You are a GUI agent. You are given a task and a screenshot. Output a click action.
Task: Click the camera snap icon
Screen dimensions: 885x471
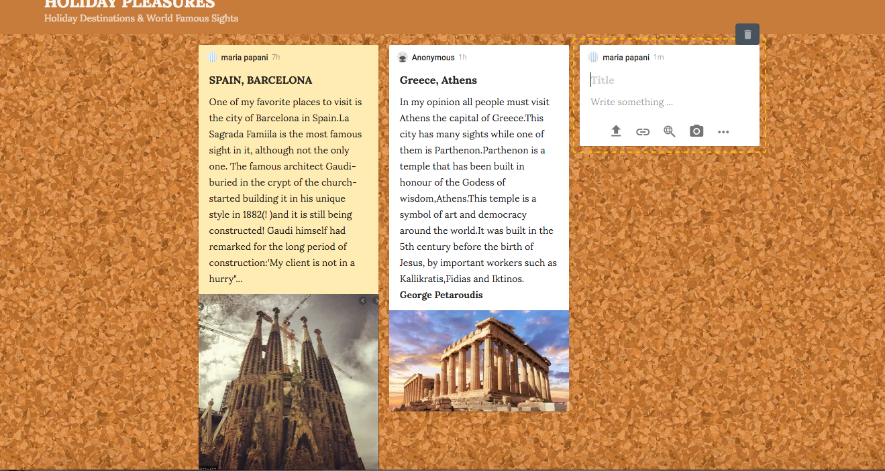tap(696, 131)
